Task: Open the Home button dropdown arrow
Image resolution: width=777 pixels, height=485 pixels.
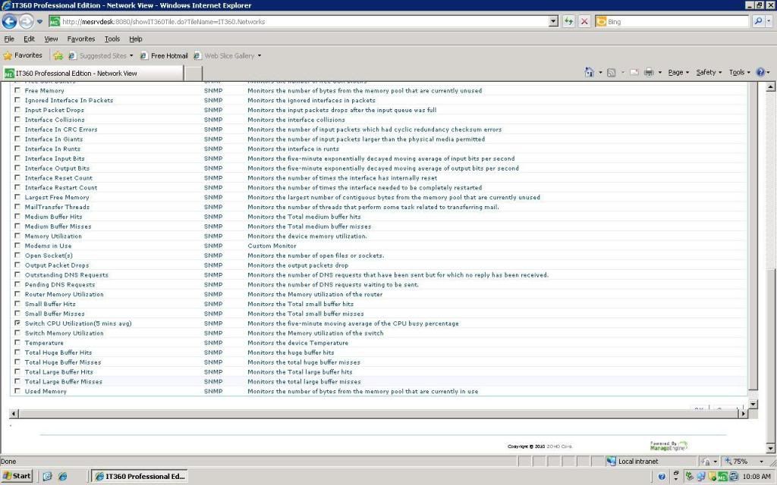Action: click(x=600, y=72)
